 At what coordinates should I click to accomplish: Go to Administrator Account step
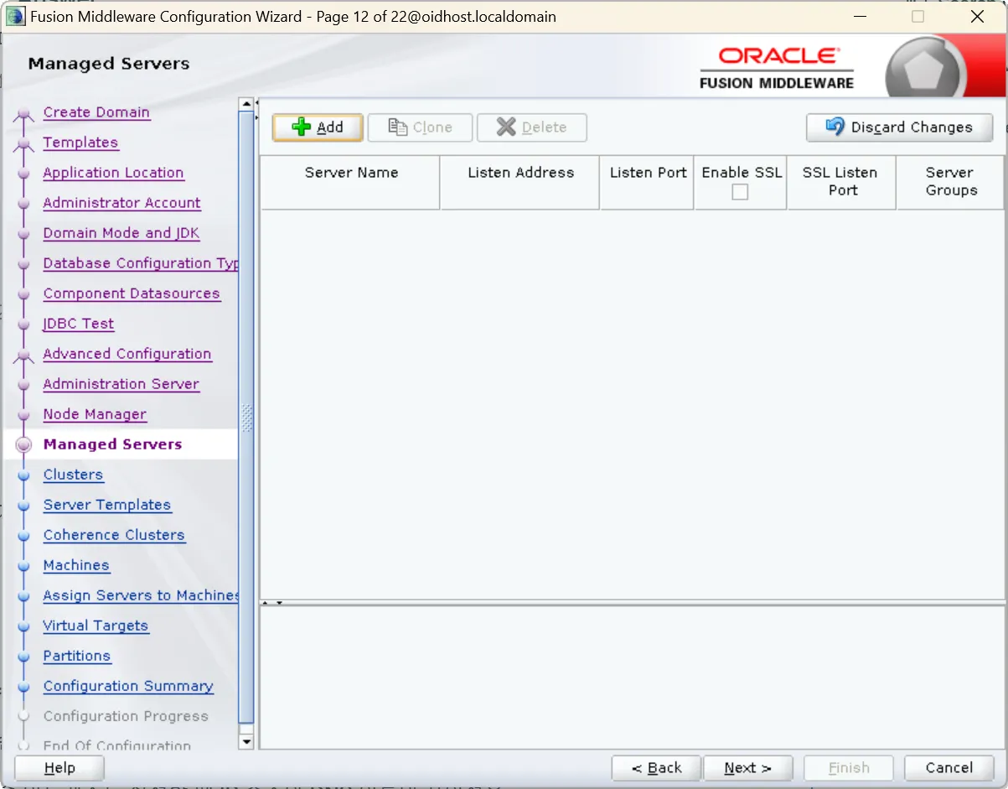121,203
